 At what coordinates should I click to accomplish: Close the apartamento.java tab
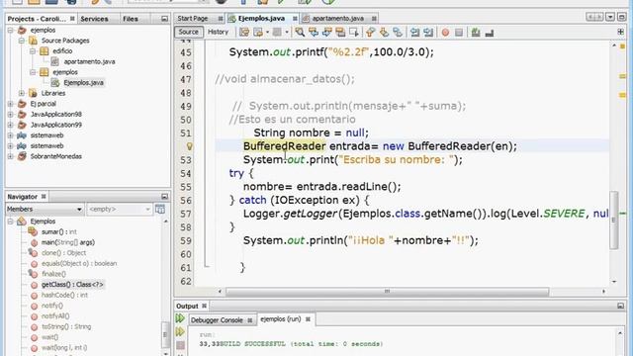coord(374,19)
